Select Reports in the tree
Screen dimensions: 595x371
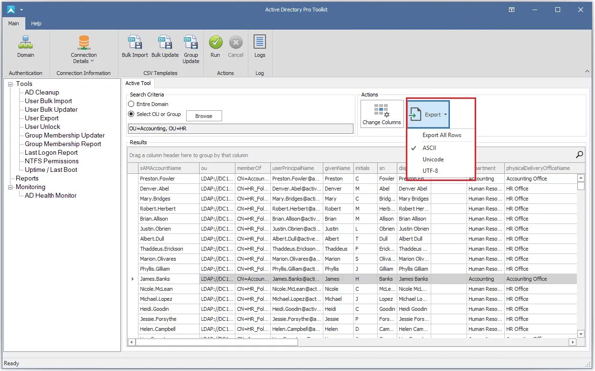(x=27, y=178)
